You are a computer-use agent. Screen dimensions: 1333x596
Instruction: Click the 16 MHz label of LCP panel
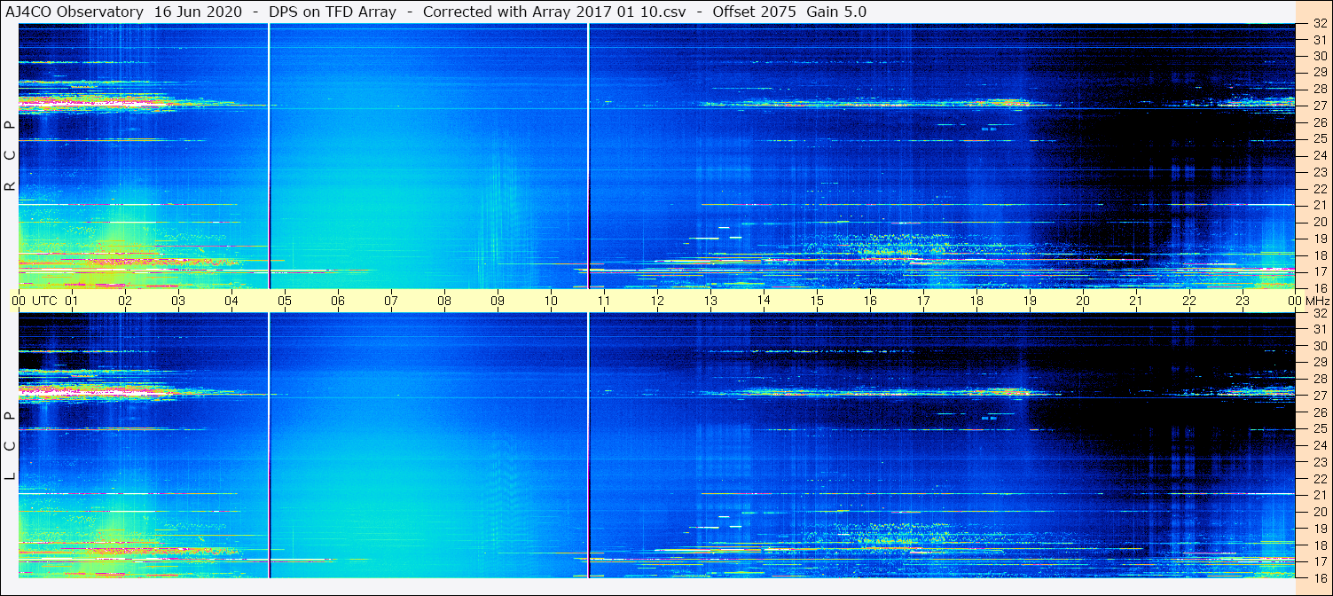[1320, 577]
